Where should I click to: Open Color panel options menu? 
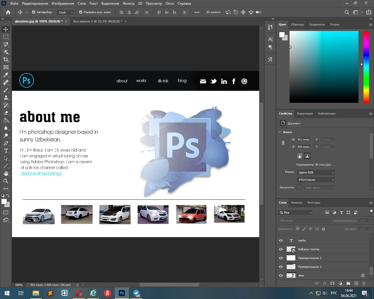(370, 25)
